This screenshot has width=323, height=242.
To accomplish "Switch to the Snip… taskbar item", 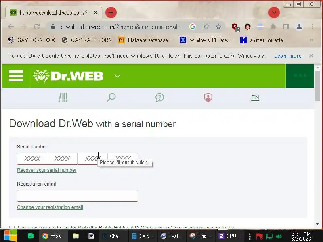I will coord(201,236).
